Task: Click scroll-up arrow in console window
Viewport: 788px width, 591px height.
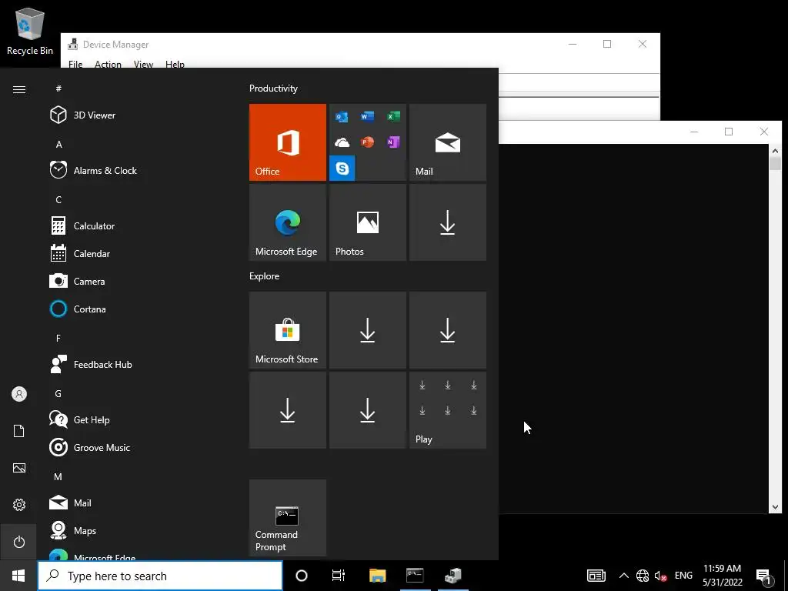Action: pyautogui.click(x=776, y=150)
